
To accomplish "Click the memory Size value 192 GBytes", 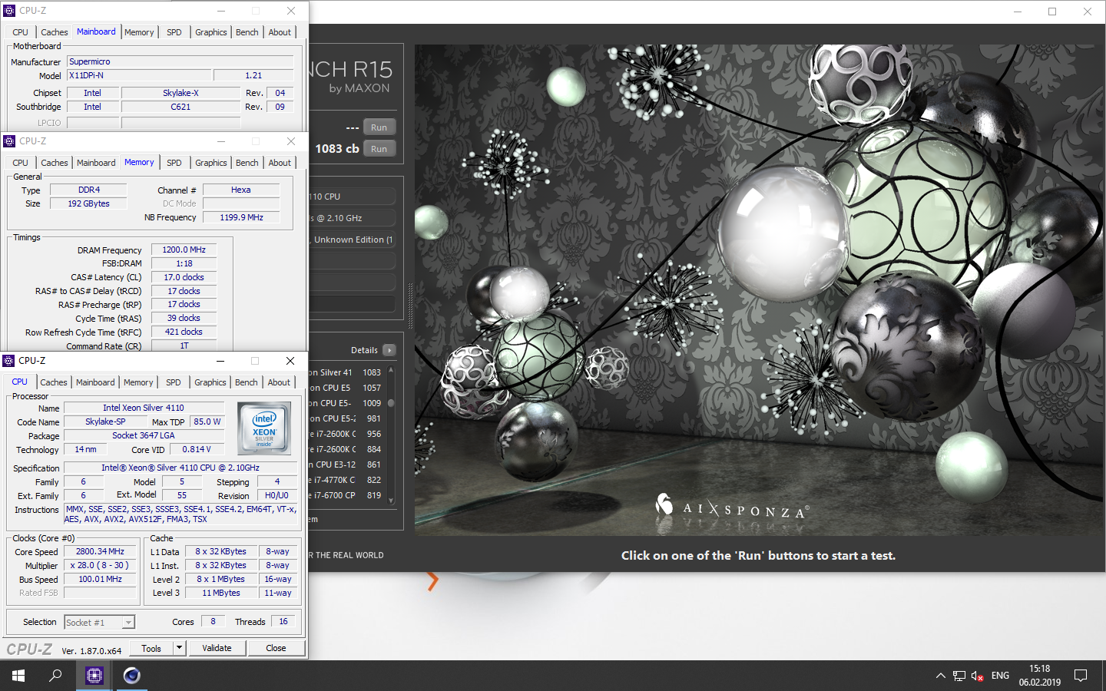I will 88,203.
